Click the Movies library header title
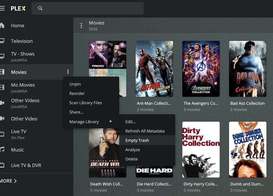Viewport: 273px width, 196px height. 97,23
